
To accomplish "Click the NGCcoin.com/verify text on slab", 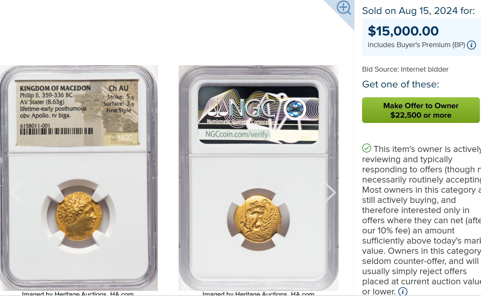I will coord(236,135).
